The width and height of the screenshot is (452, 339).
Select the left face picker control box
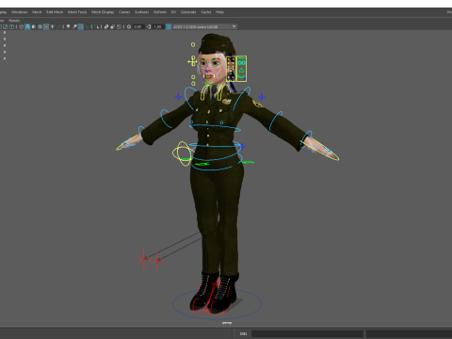[231, 69]
